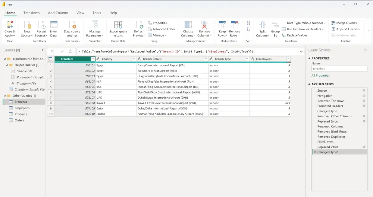Cancel the formula bar edit

pos(52,51)
